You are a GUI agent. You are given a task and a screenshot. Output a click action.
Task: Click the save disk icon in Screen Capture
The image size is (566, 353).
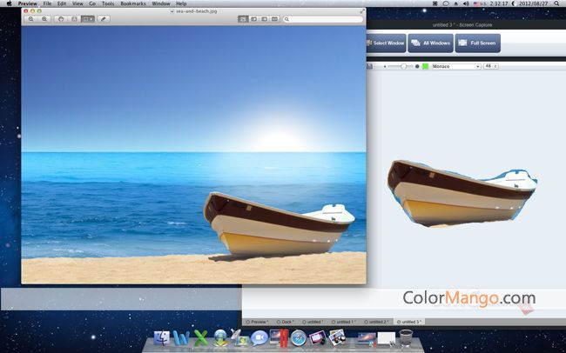pos(369,66)
